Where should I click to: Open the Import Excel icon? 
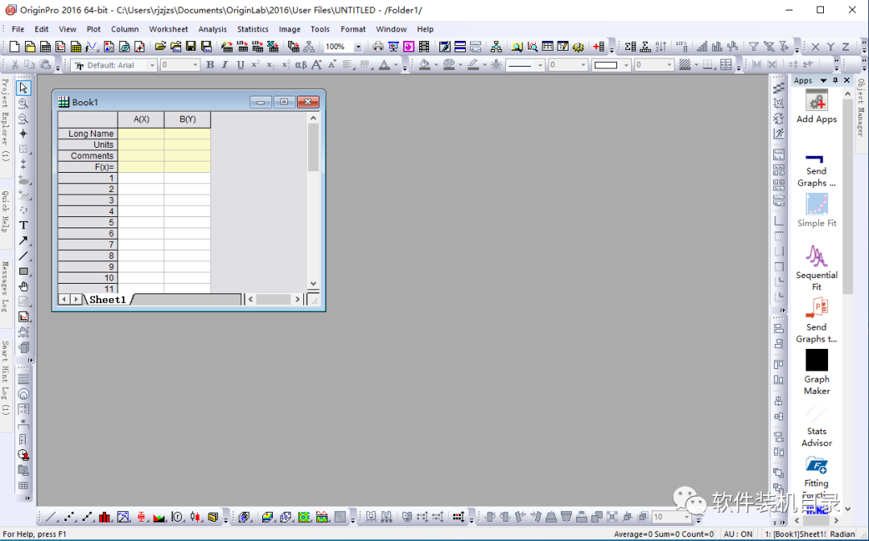point(273,47)
